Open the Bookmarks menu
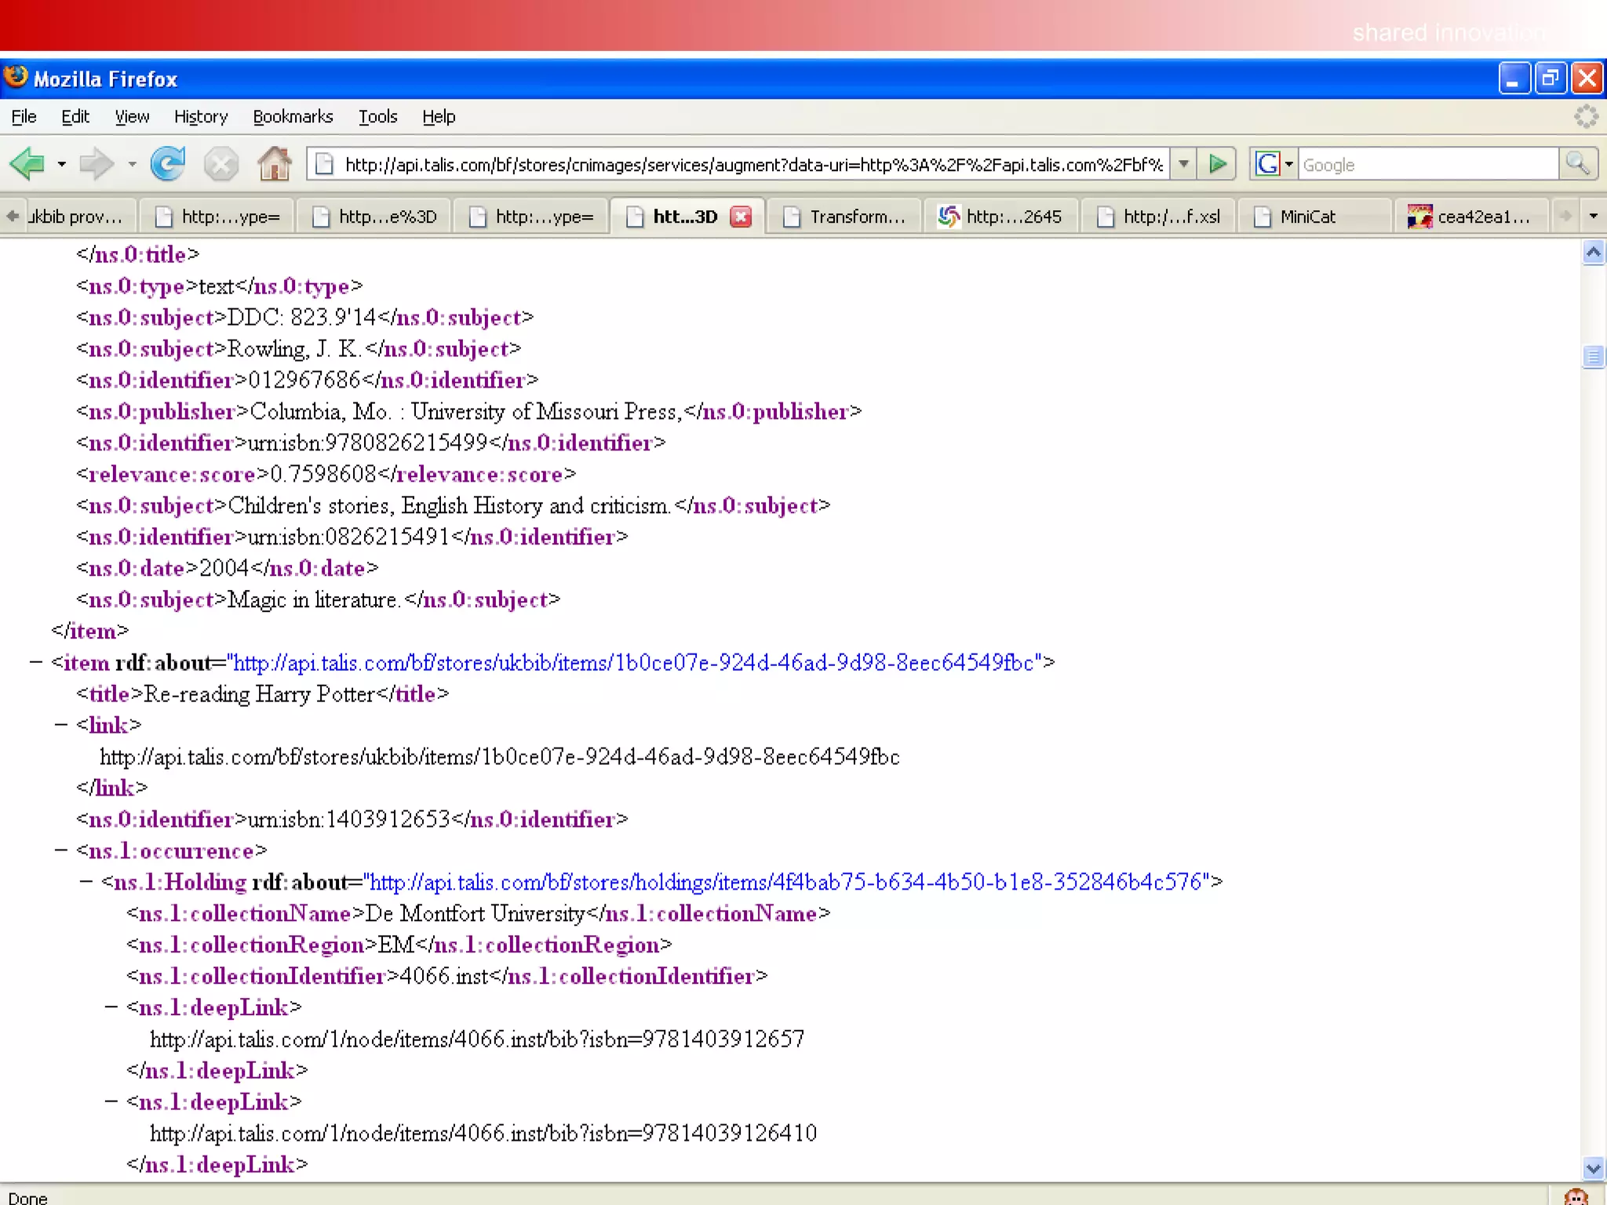Screen dimensions: 1607x1205 coord(292,117)
